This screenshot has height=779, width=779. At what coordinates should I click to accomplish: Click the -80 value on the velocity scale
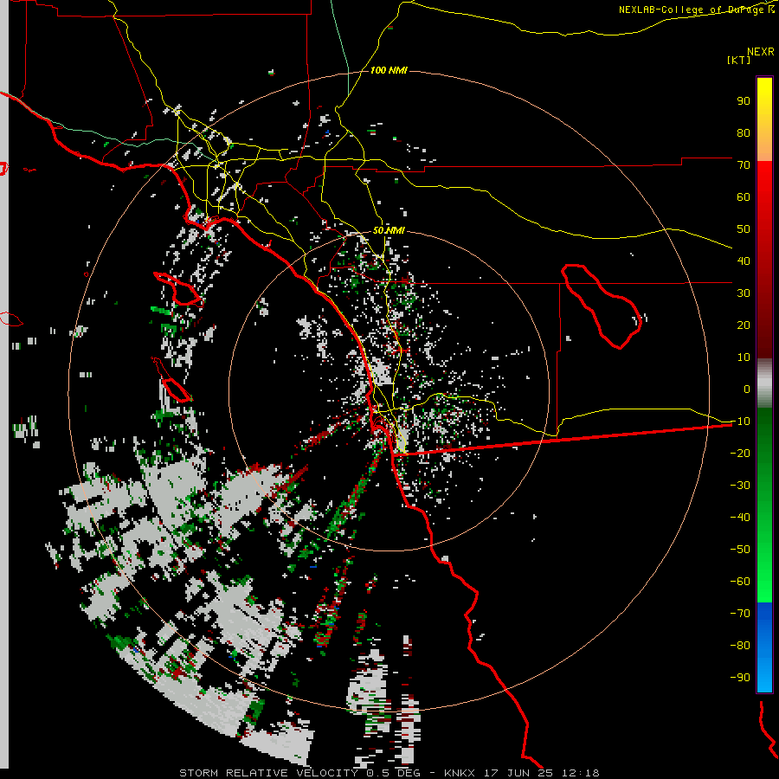pos(740,646)
